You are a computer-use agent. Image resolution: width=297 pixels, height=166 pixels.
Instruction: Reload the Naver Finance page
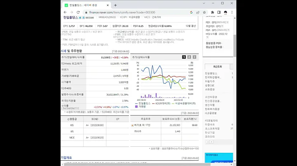point(78,12)
